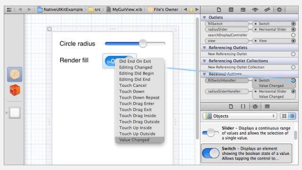Viewport: 302px width, 170px height.
Task: Open src folder in jump bar
Action: coord(94,9)
